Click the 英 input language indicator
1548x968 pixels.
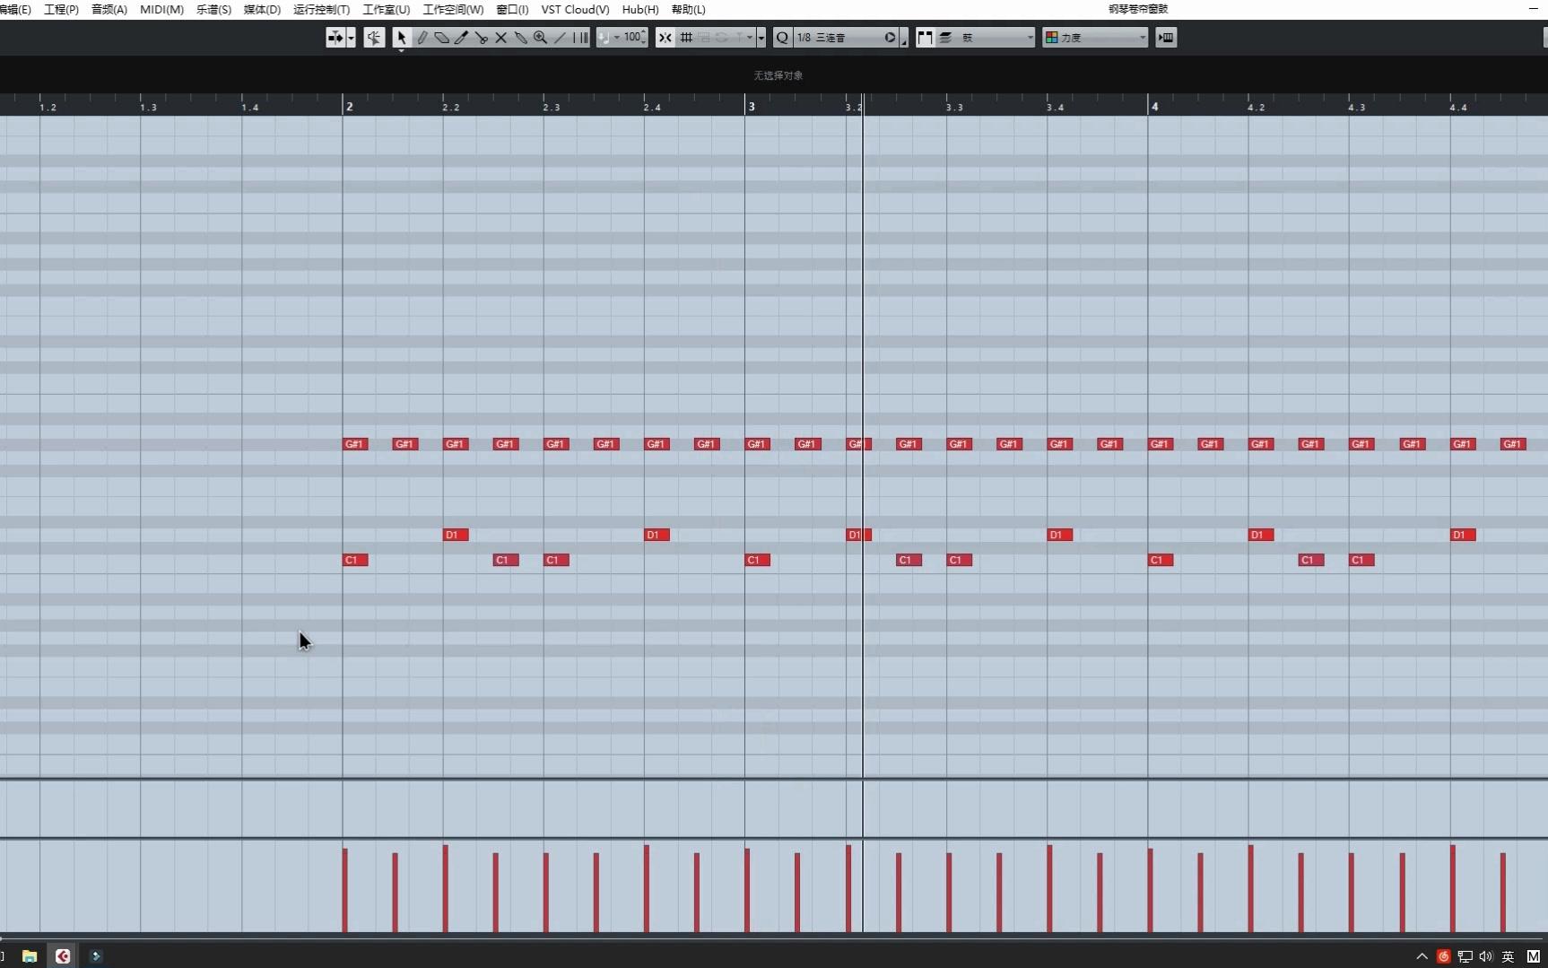point(1508,956)
